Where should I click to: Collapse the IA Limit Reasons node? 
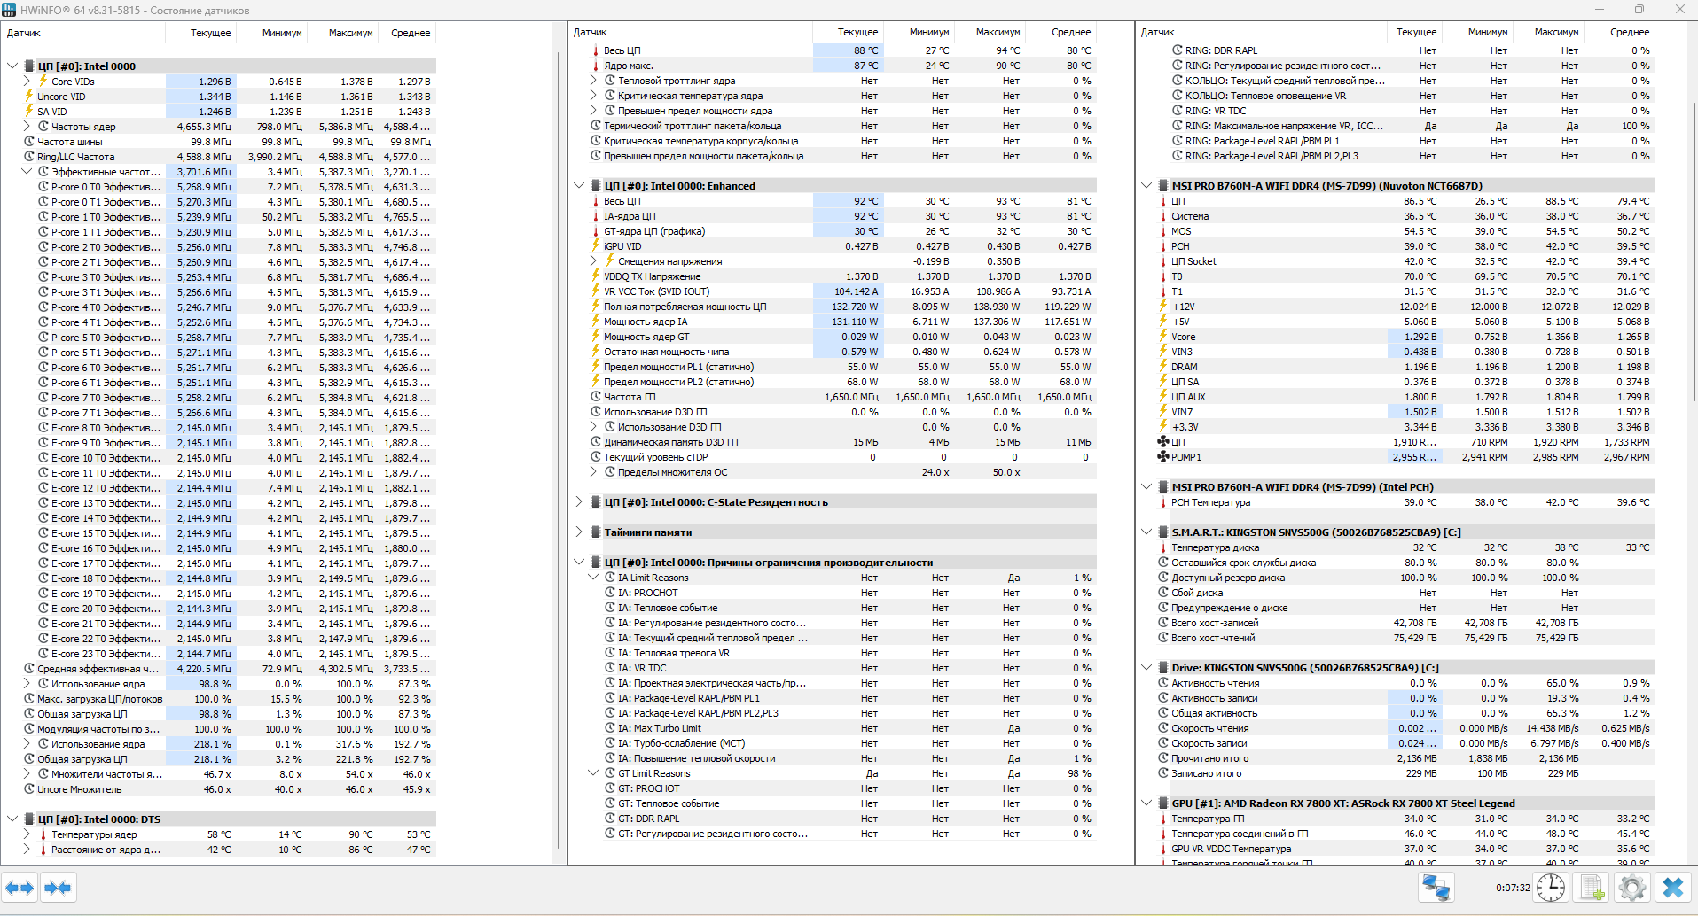[x=594, y=578]
